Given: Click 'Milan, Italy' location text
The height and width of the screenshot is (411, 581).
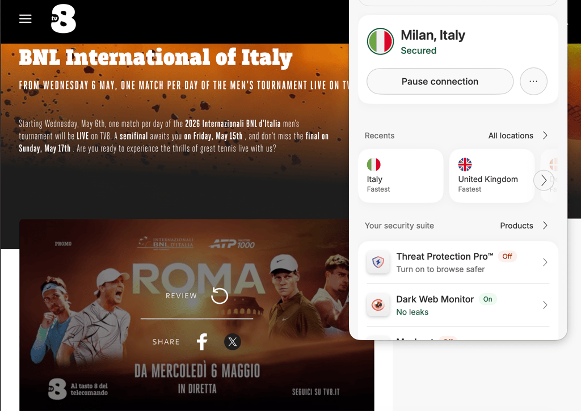Looking at the screenshot, I should pyautogui.click(x=433, y=35).
